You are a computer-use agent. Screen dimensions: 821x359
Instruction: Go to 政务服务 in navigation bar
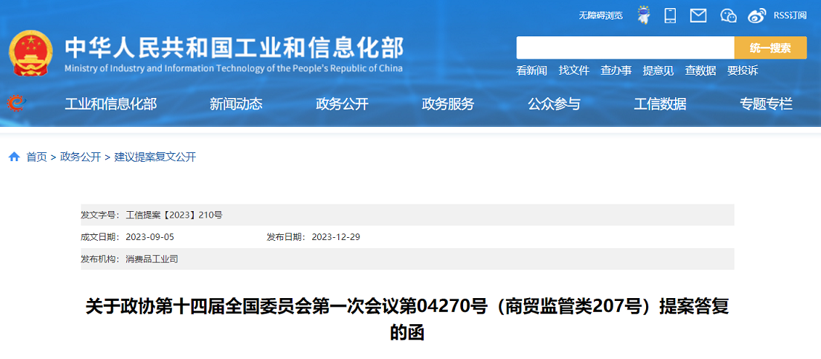click(448, 104)
